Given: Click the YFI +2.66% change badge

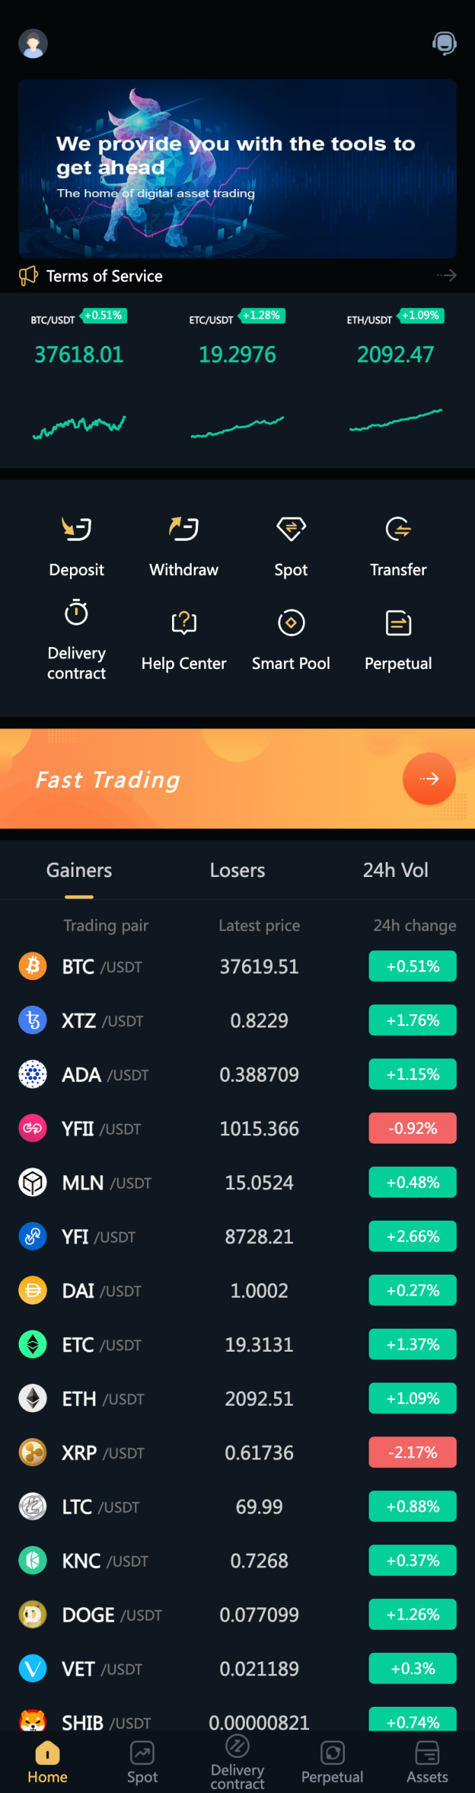Looking at the screenshot, I should coord(413,1236).
